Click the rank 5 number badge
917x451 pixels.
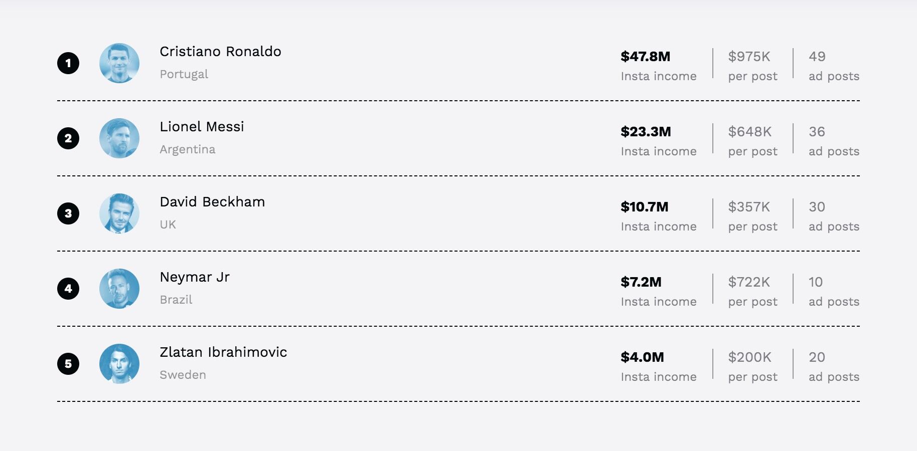coord(68,364)
